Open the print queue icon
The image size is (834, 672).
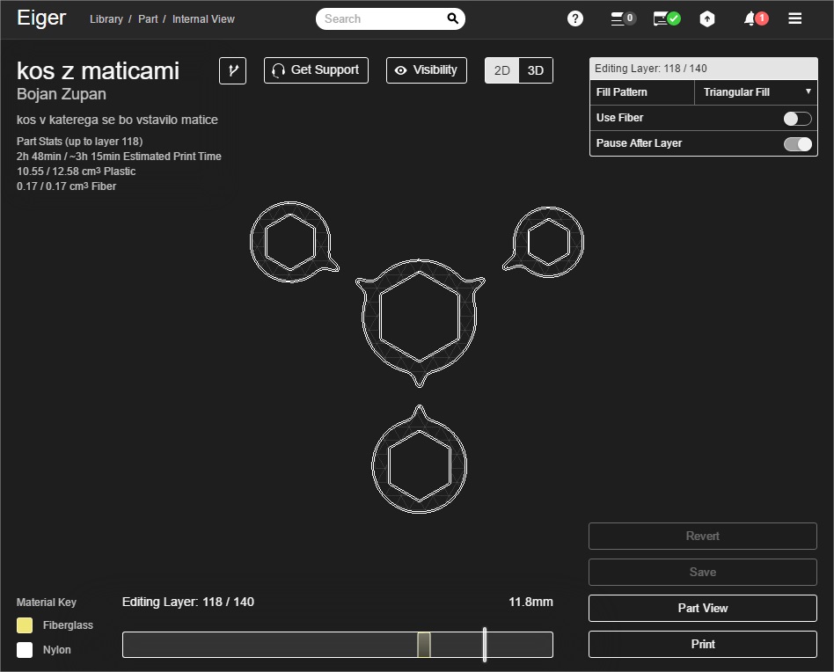tap(622, 18)
